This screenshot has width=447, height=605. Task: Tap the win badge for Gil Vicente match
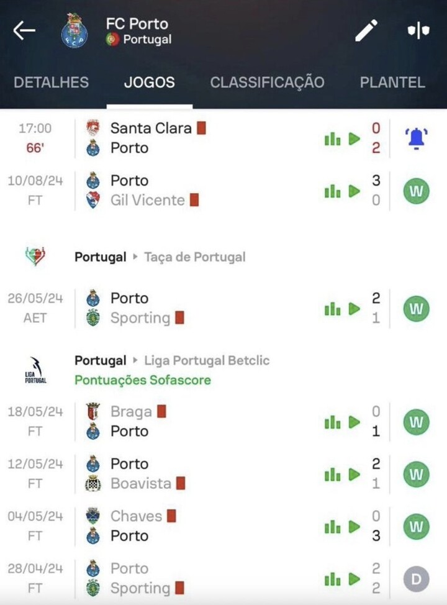416,191
